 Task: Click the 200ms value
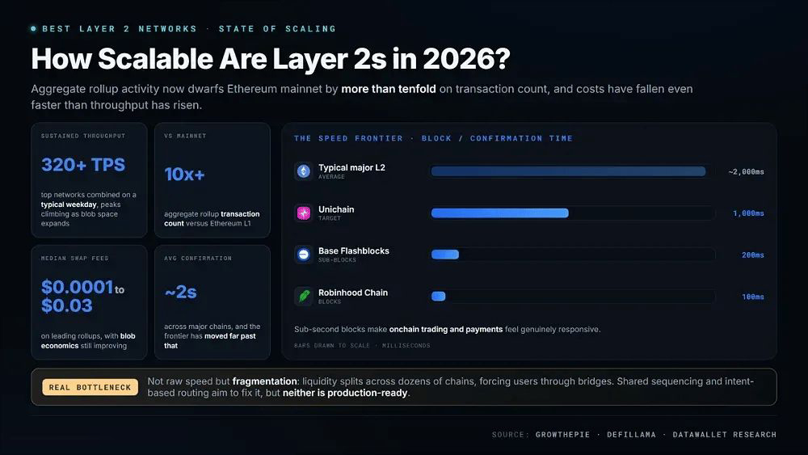click(x=753, y=255)
